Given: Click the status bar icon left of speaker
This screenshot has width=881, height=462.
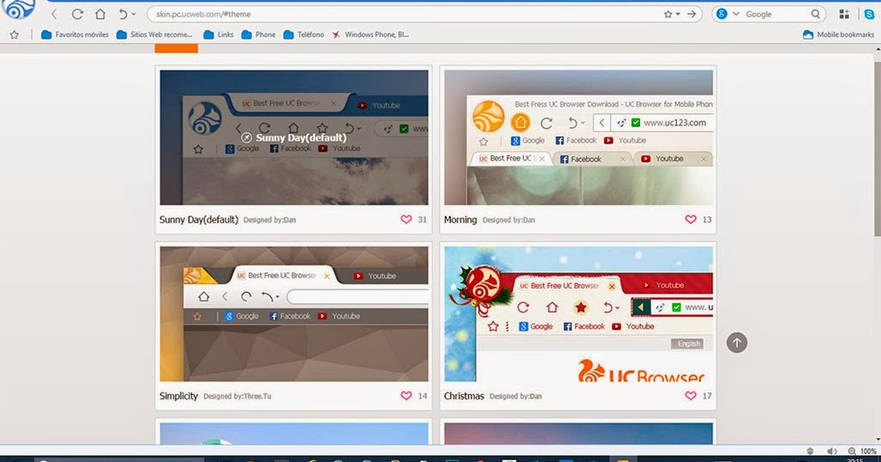Looking at the screenshot, I should 810,451.
